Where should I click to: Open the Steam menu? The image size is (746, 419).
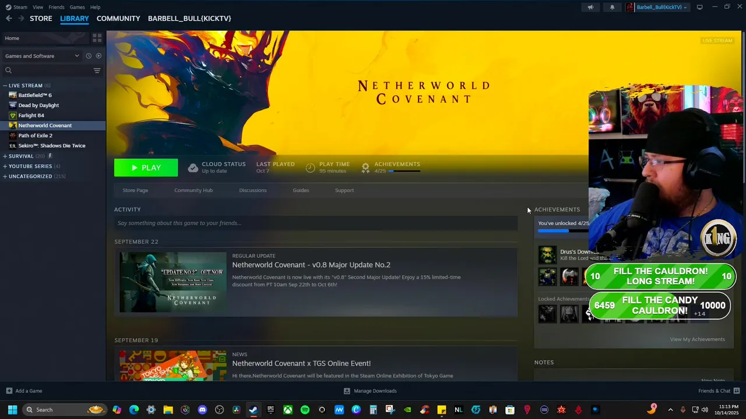20,7
